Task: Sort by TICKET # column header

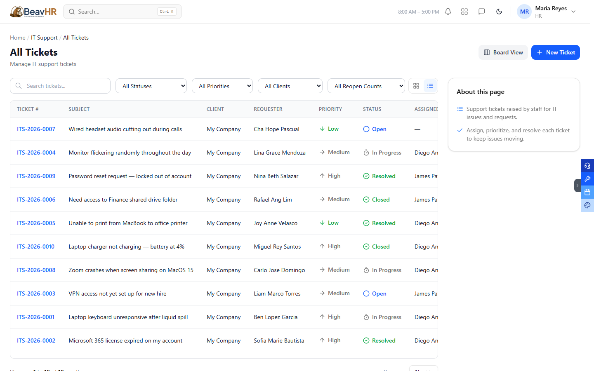Action: pyautogui.click(x=28, y=109)
